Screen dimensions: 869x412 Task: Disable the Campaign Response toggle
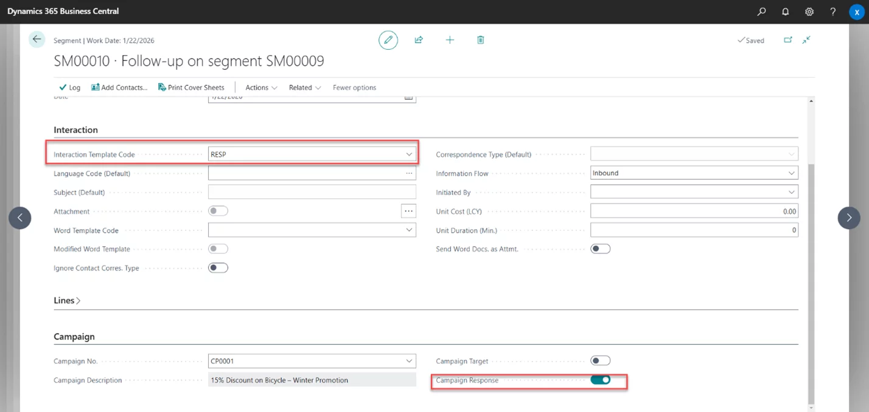[x=600, y=380]
